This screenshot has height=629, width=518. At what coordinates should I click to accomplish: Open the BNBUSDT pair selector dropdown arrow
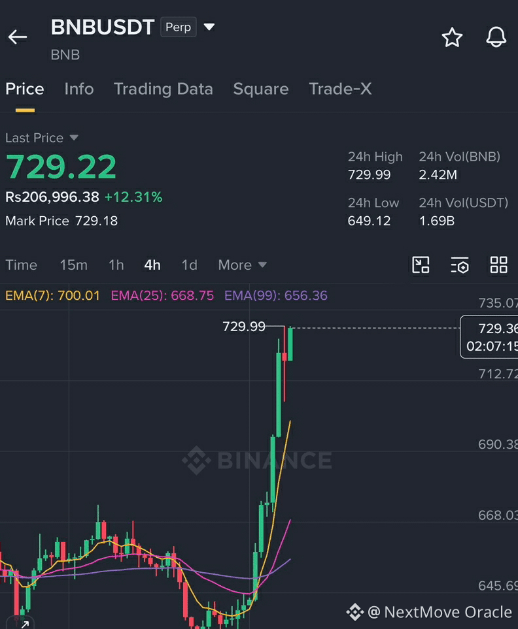tap(209, 27)
